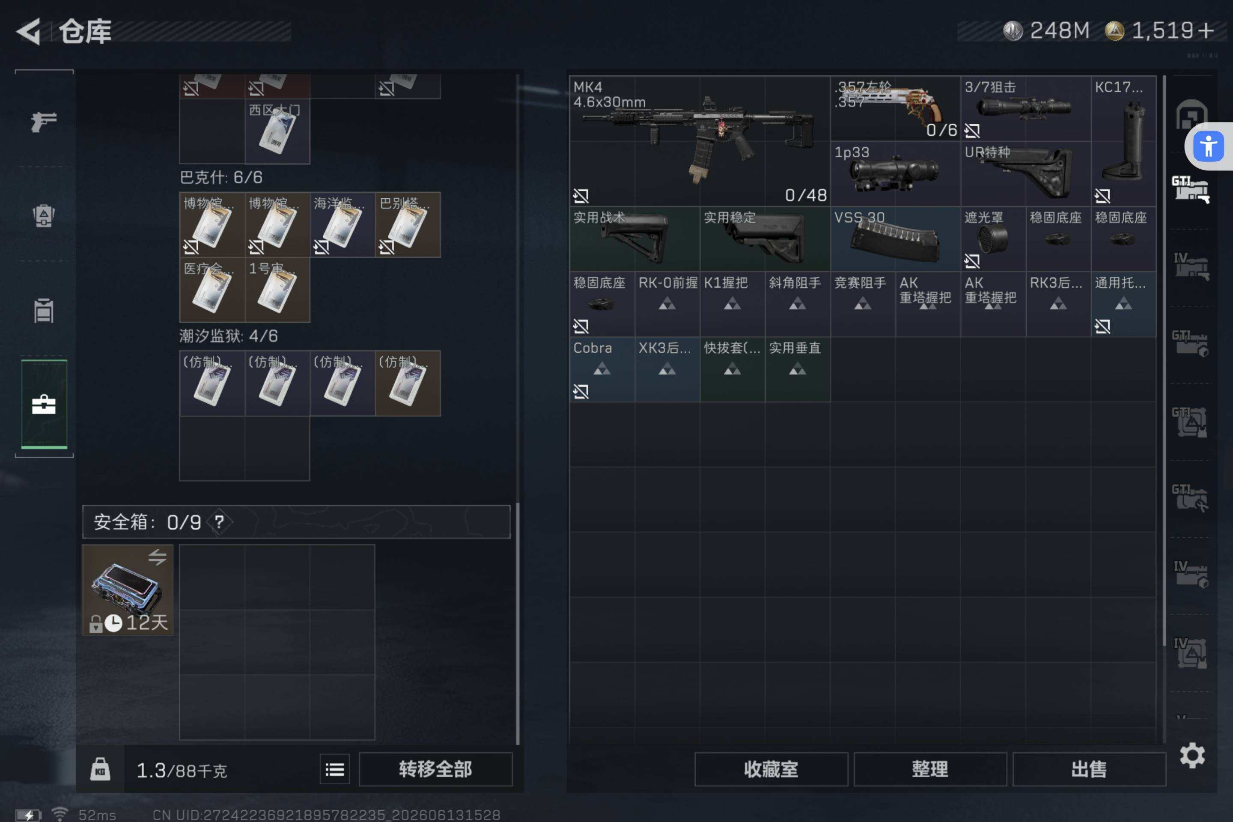
Task: Open the weapons category in left sidebar
Action: coord(44,122)
